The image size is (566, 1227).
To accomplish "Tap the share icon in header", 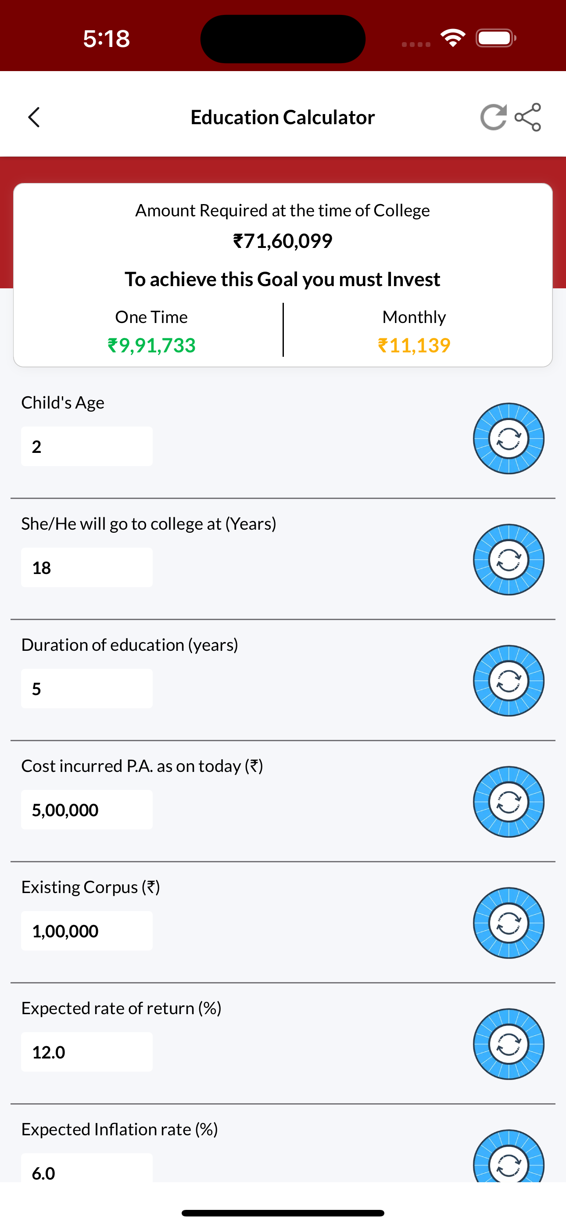I will pyautogui.click(x=528, y=117).
